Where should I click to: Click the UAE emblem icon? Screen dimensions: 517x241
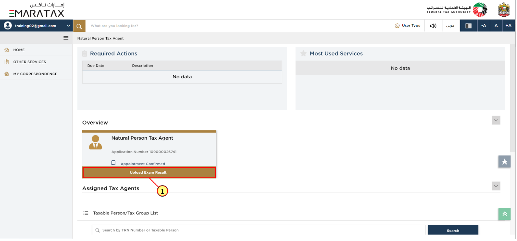504,9
